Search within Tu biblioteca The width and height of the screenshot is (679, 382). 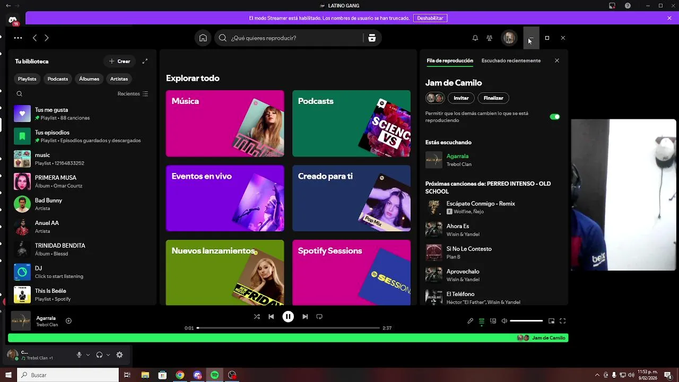pyautogui.click(x=20, y=94)
